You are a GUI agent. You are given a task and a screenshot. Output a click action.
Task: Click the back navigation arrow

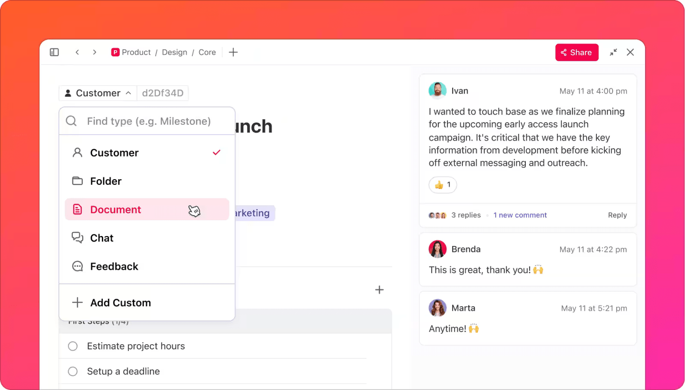coord(77,52)
